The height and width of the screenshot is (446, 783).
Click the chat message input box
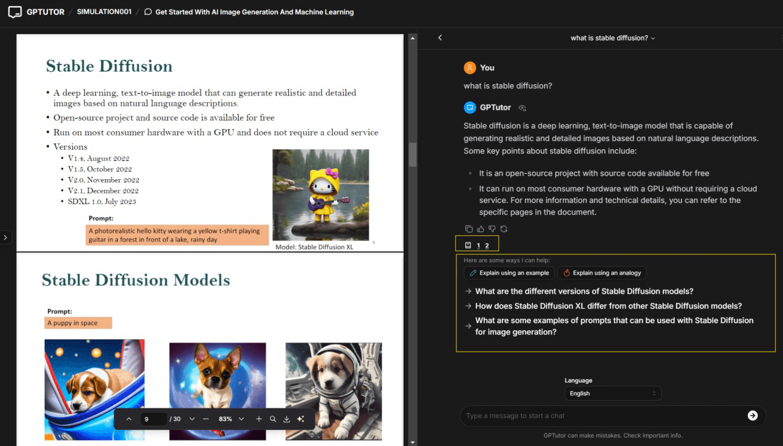tap(603, 416)
